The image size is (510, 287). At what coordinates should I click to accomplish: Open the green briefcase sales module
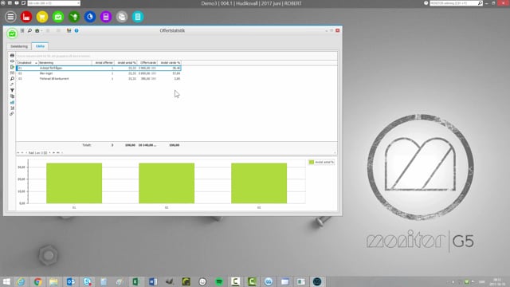(x=58, y=17)
